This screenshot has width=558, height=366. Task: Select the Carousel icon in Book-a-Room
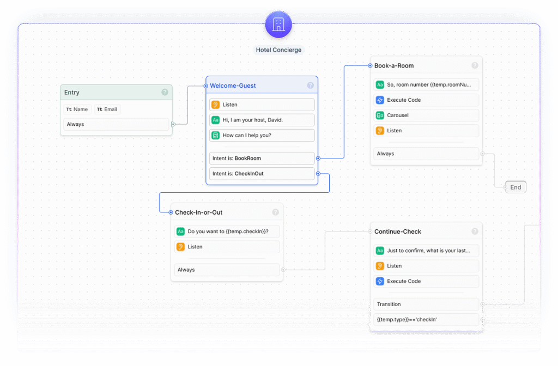pos(380,115)
